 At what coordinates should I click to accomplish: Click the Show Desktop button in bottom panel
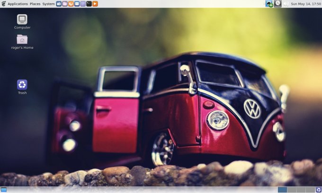point(4,190)
